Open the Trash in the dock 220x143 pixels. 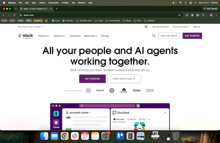point(176,136)
